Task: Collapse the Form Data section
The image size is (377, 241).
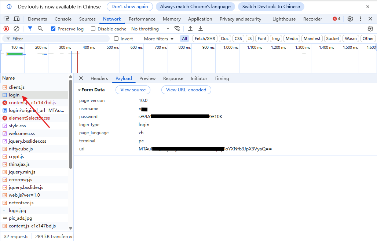Action: click(79, 90)
